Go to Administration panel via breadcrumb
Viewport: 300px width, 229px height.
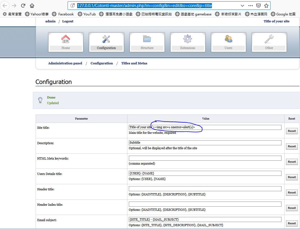(x=65, y=63)
